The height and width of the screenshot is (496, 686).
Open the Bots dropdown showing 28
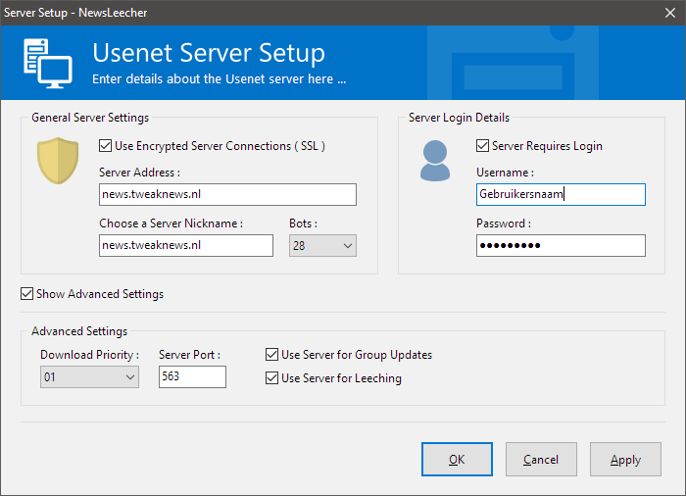322,246
